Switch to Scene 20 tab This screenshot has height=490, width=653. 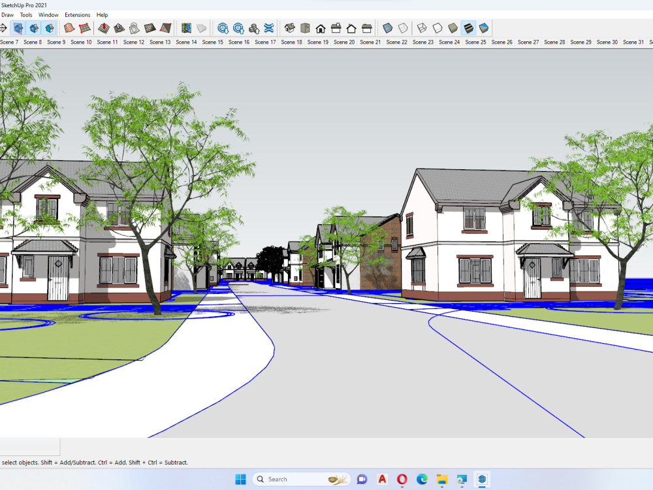coord(344,42)
